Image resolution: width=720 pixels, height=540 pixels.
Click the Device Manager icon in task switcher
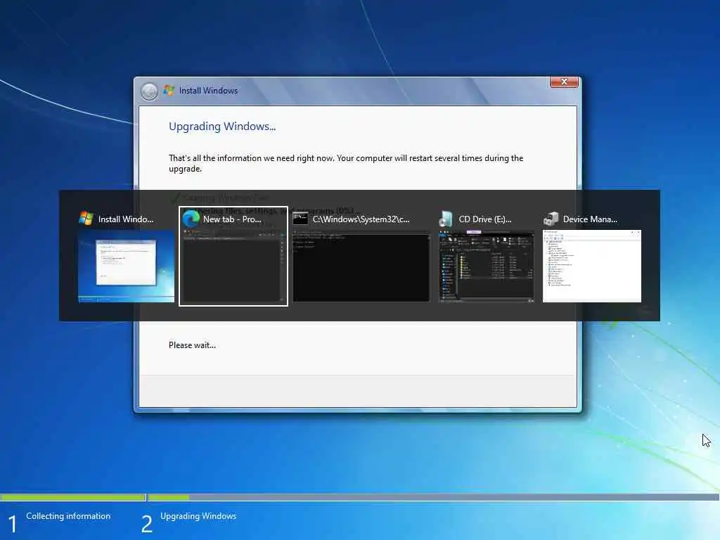(x=551, y=219)
